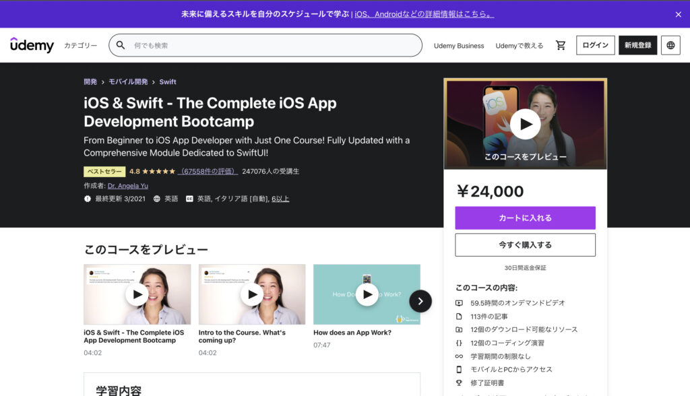Close the purple promo banner

[x=678, y=15]
